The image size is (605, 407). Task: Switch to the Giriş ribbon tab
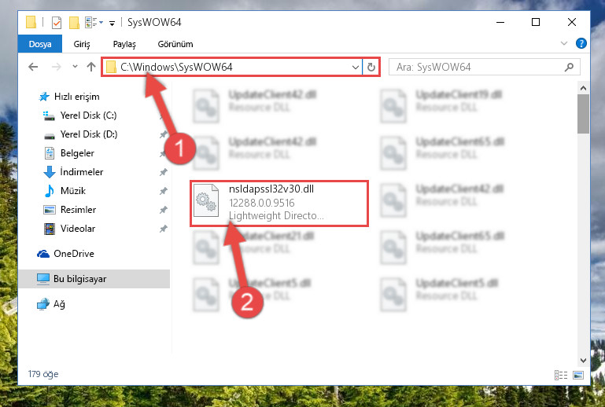click(82, 44)
